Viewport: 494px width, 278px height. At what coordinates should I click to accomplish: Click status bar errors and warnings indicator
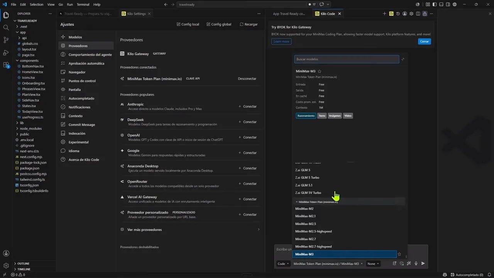tap(18, 275)
